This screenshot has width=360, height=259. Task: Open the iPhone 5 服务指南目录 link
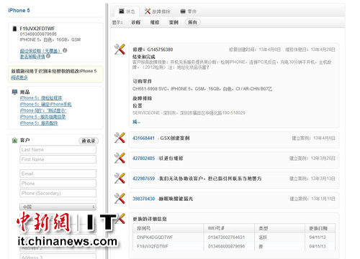click(42, 117)
